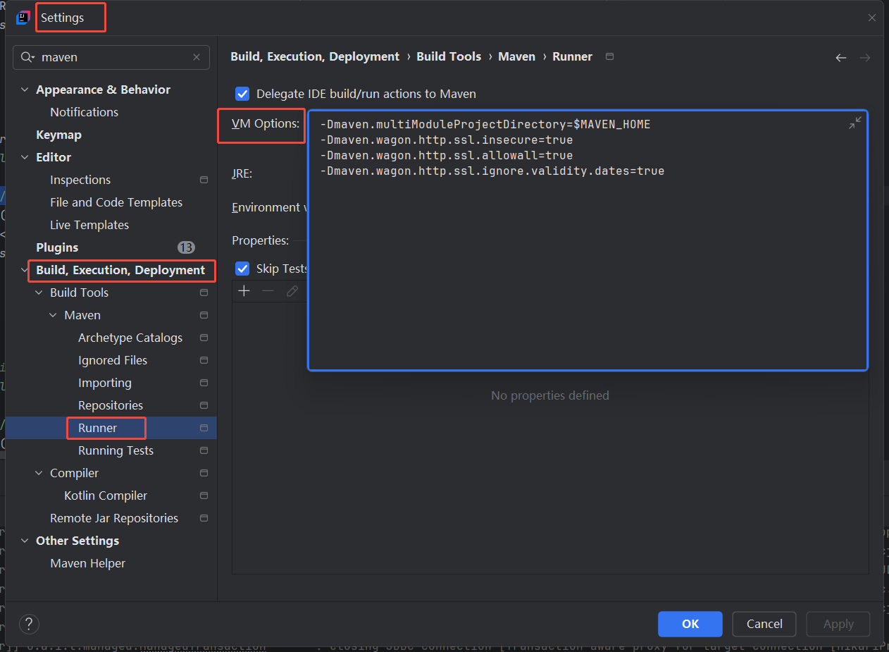889x652 pixels.
Task: Click Build Tools in the breadcrumb
Action: click(x=449, y=56)
